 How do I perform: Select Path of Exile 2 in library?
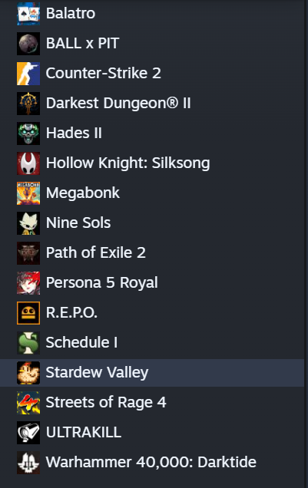pyautogui.click(x=152, y=253)
